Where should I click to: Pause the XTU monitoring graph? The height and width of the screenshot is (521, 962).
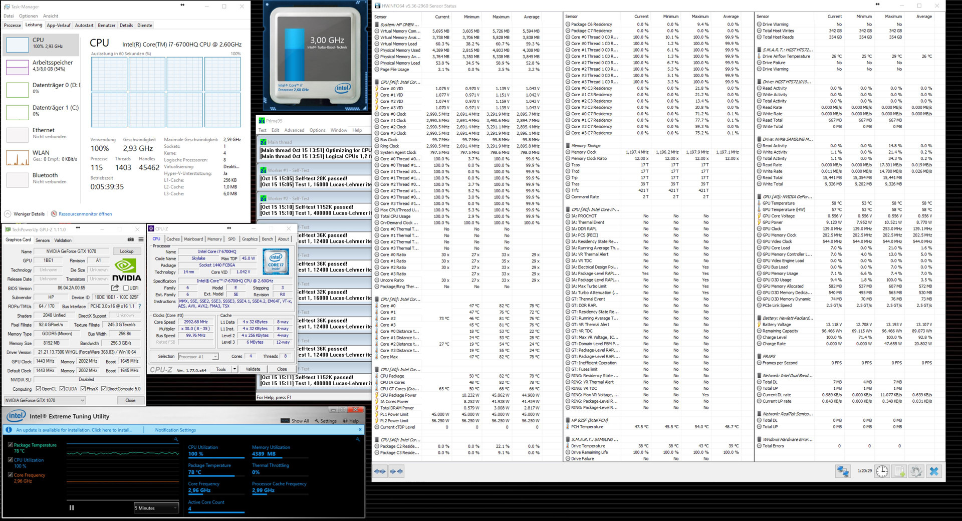pyautogui.click(x=72, y=507)
